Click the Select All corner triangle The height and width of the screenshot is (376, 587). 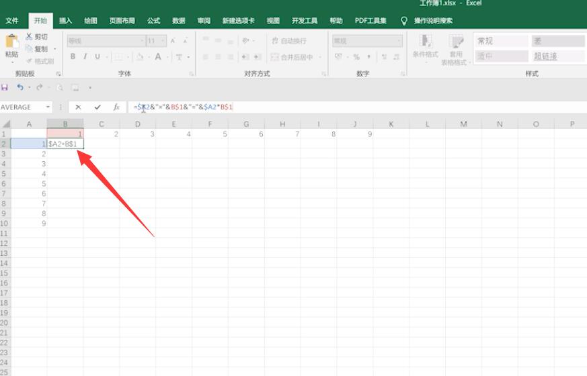[5, 124]
